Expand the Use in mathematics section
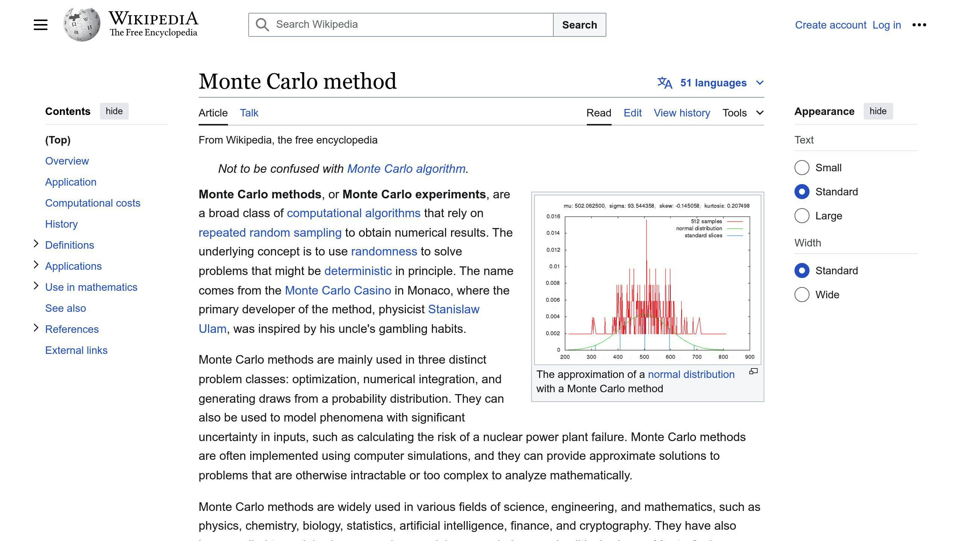The height and width of the screenshot is (541, 963). point(36,287)
